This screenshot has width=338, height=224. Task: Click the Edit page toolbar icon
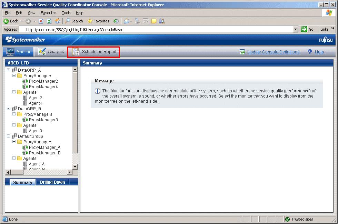(146, 21)
